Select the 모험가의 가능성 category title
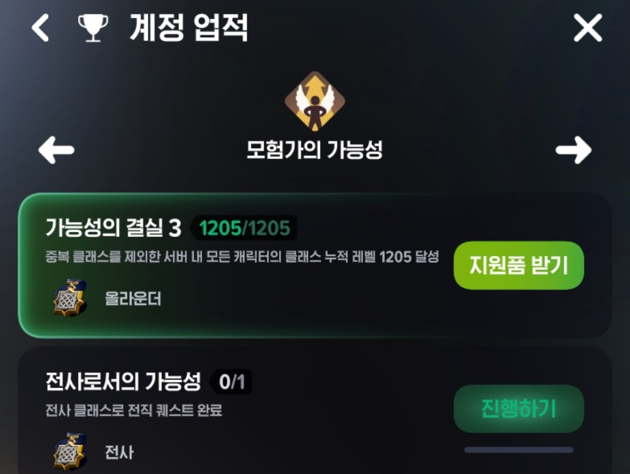The width and height of the screenshot is (630, 474). pyautogui.click(x=314, y=149)
